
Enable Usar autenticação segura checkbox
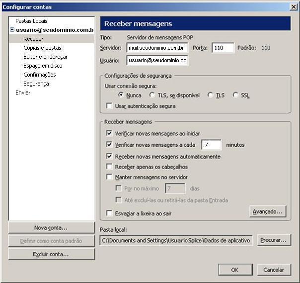click(x=109, y=106)
